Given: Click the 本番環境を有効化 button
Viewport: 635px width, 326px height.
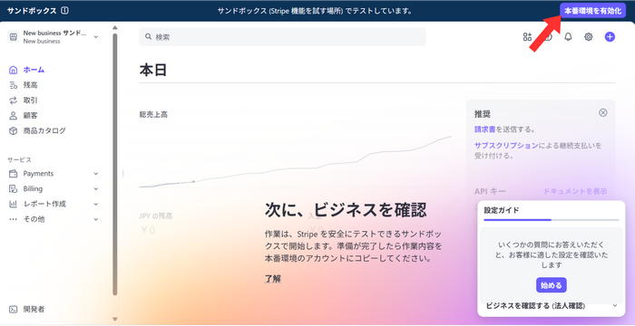Looking at the screenshot, I should click(x=593, y=11).
